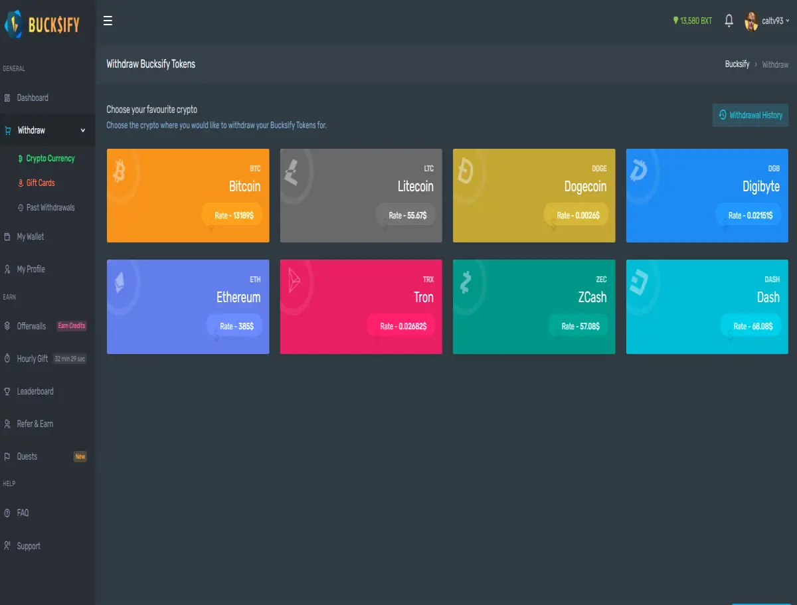Select the gray Litecoin card

[361, 195]
